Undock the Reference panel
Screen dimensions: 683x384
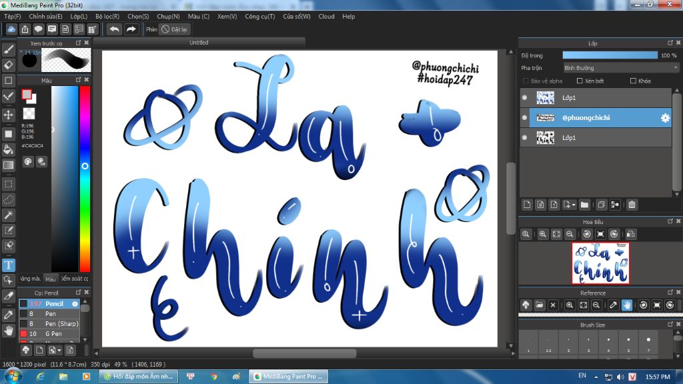coord(670,293)
